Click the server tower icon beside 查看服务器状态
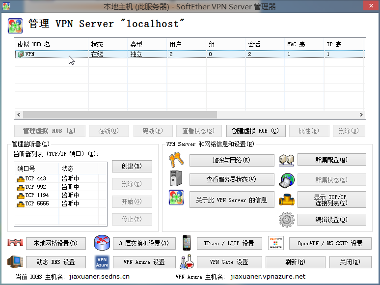380x285 pixels. click(x=175, y=179)
